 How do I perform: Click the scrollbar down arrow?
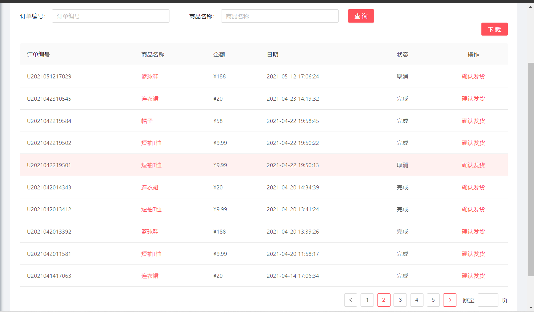pos(531,308)
